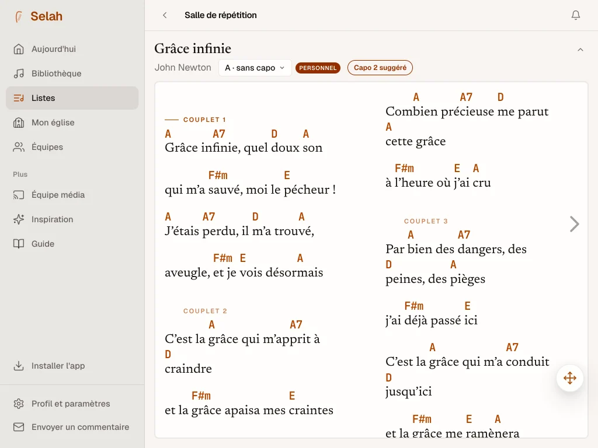Click the lyric "et la grâce apaisa mes craintes"

point(249,410)
